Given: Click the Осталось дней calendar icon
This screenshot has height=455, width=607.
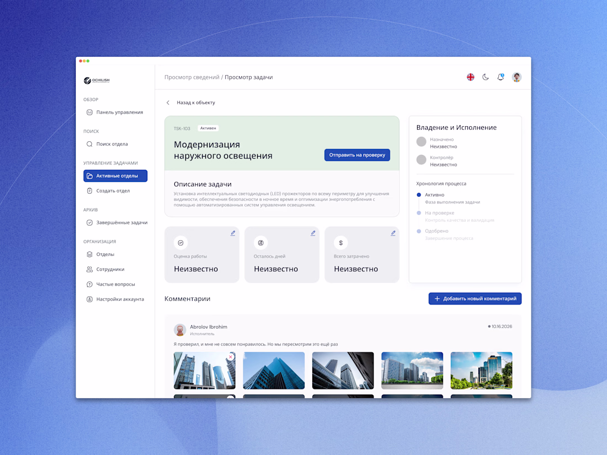Looking at the screenshot, I should [x=260, y=243].
